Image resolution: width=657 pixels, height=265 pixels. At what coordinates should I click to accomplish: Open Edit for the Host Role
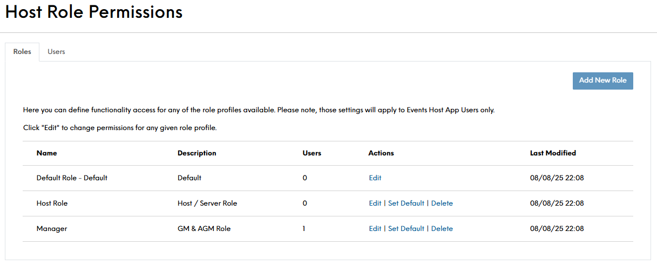375,203
